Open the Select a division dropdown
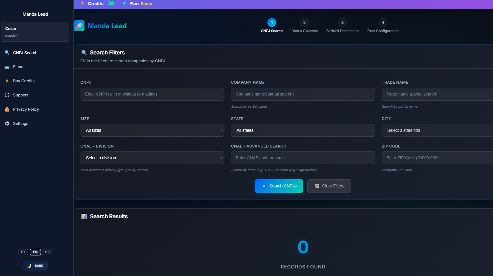 [152, 158]
